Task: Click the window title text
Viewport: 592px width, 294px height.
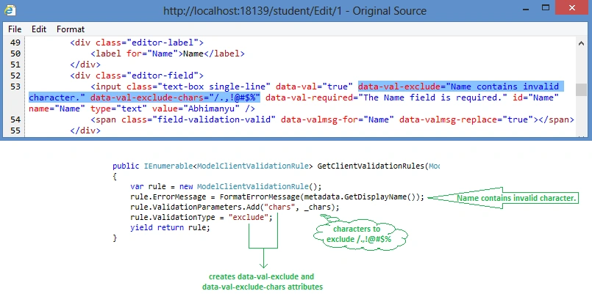Action: (295, 10)
